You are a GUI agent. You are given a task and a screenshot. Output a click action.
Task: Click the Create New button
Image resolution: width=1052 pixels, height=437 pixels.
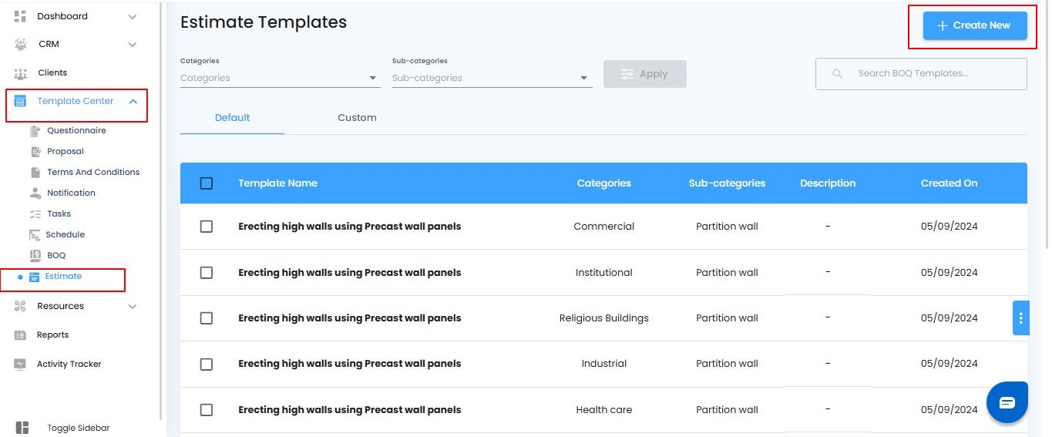tap(975, 25)
